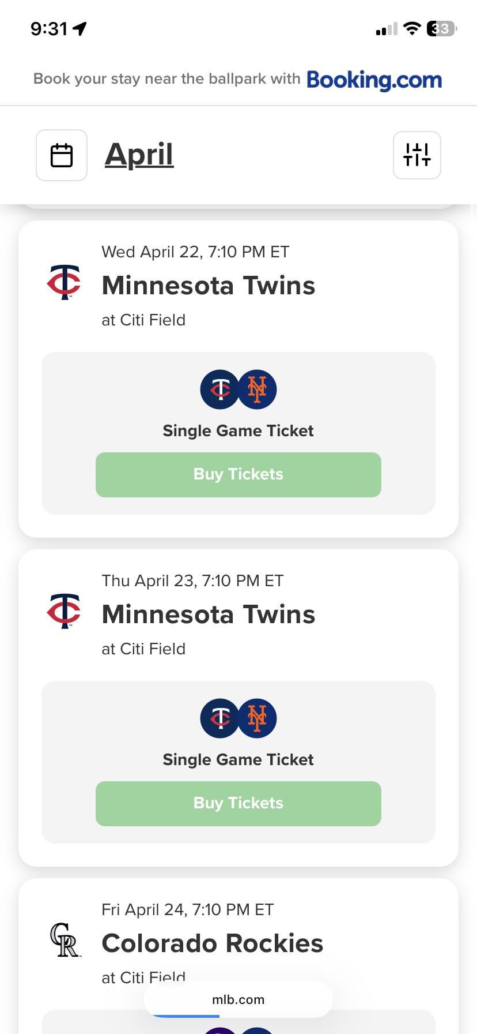Screen dimensions: 477x1034
Task: Tap the Wi-Fi status icon
Action: pyautogui.click(x=411, y=28)
